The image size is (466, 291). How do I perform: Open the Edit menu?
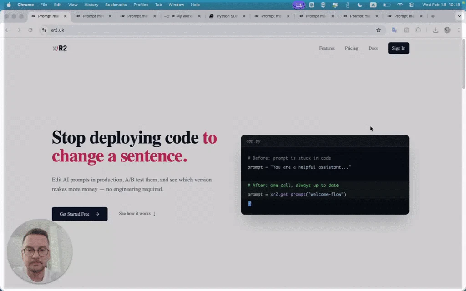tap(58, 5)
